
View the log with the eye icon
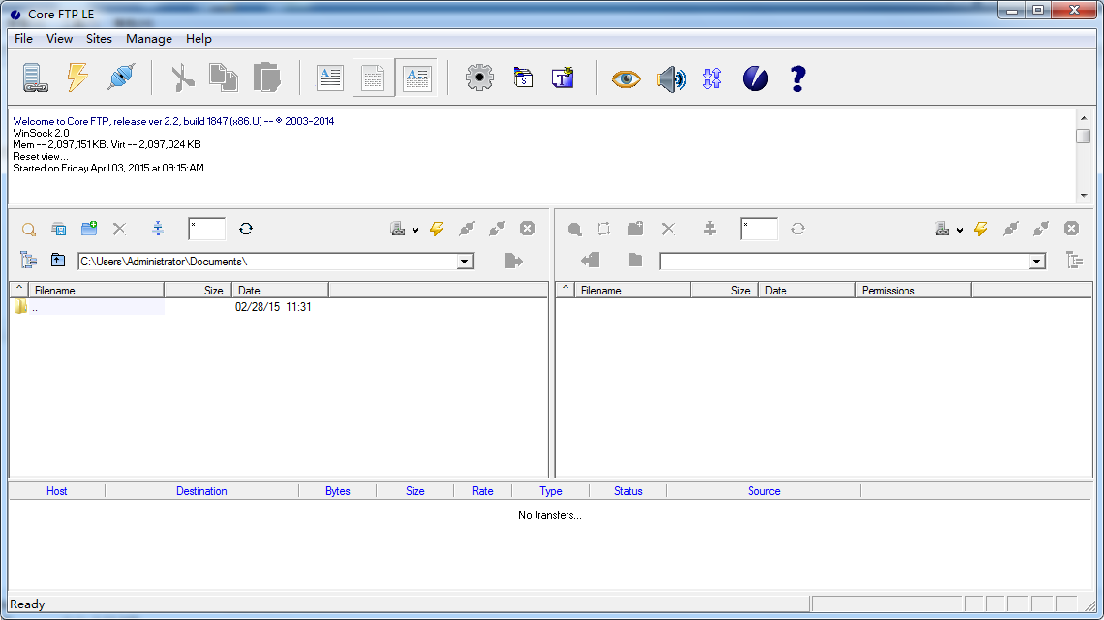click(x=626, y=79)
